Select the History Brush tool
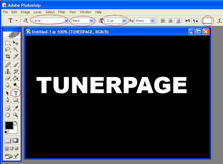The image size is (223, 164). point(16,71)
